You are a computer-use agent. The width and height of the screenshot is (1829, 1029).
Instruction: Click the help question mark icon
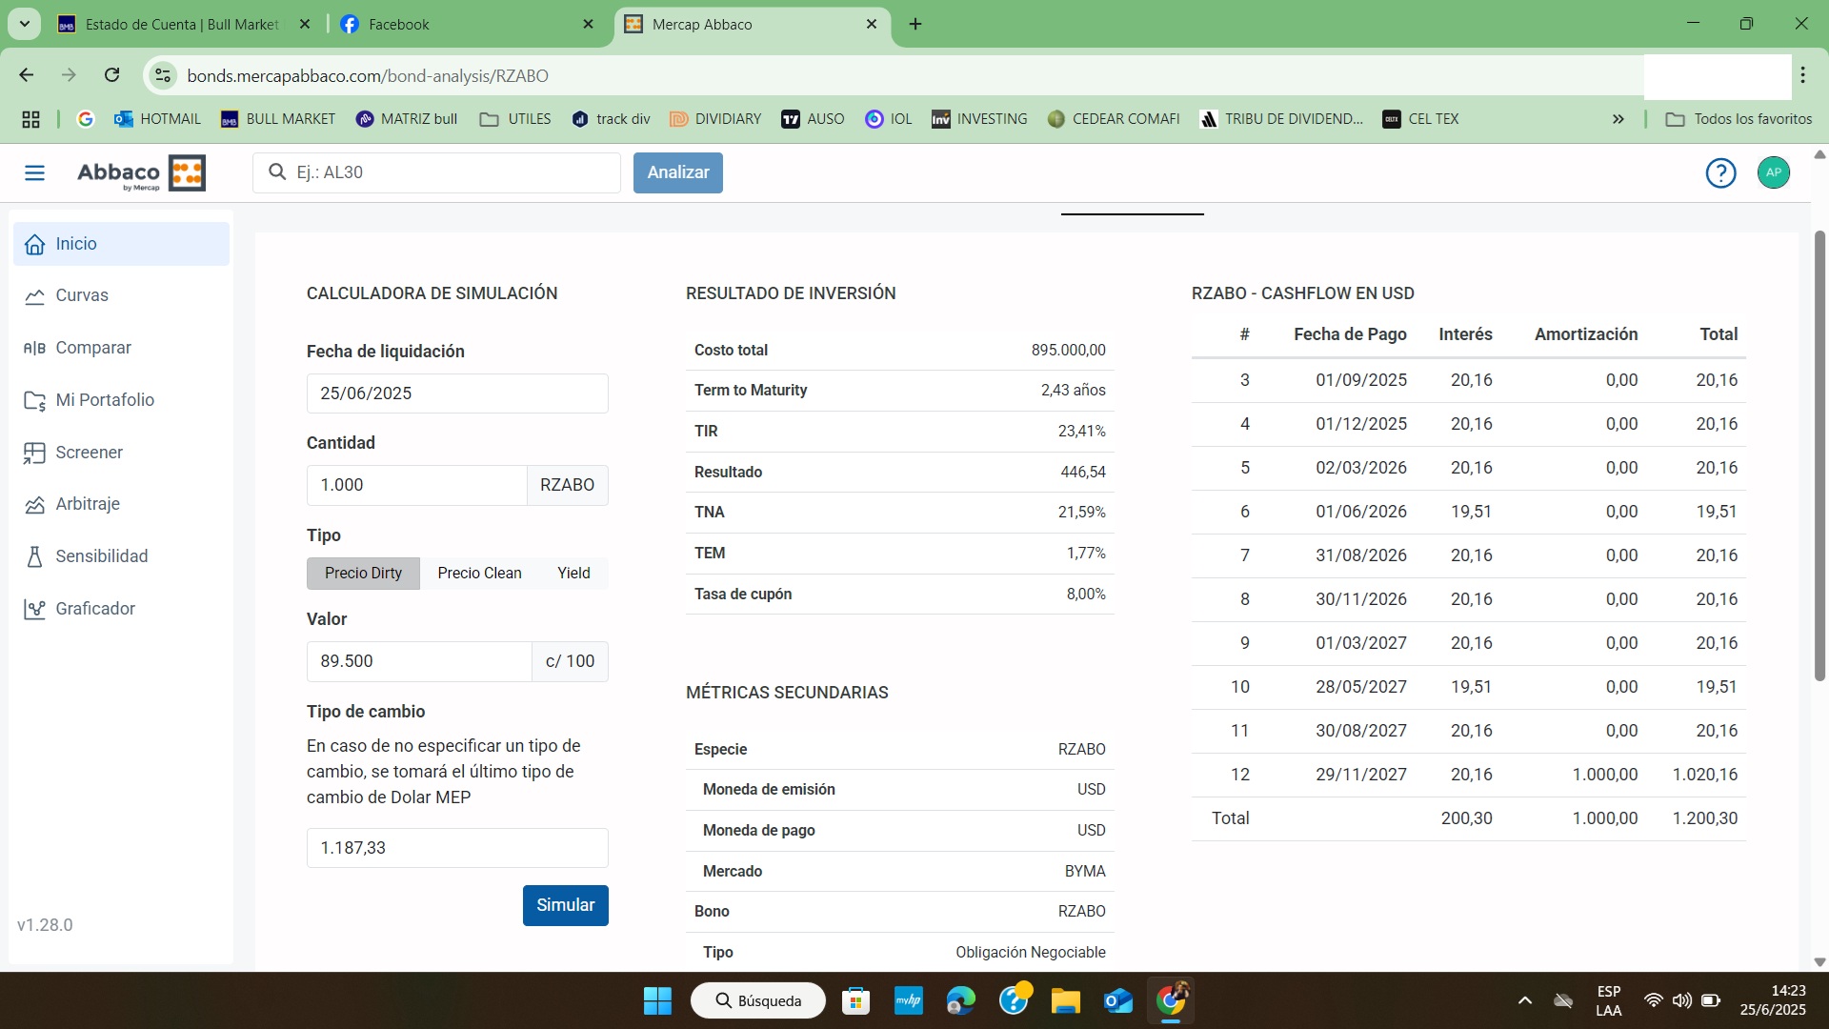(1720, 172)
